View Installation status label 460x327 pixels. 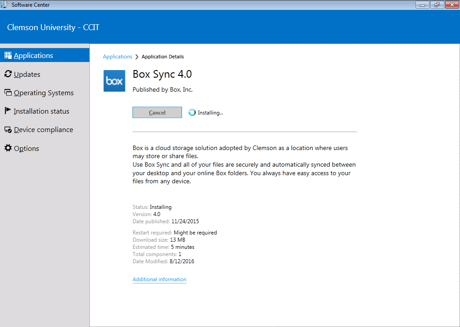click(x=41, y=111)
